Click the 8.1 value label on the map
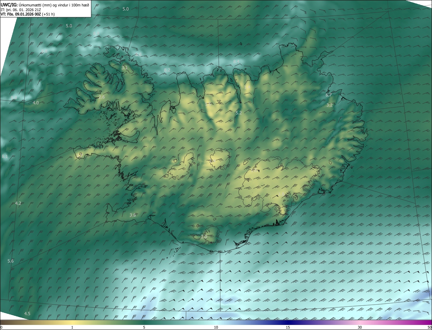This screenshot has height=330, width=432. [5, 156]
